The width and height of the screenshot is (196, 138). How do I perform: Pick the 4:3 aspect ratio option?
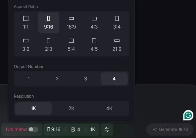94,23
